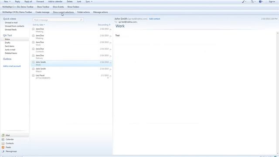Click Add e-mail account link
The width and height of the screenshot is (279, 157).
coord(12,66)
